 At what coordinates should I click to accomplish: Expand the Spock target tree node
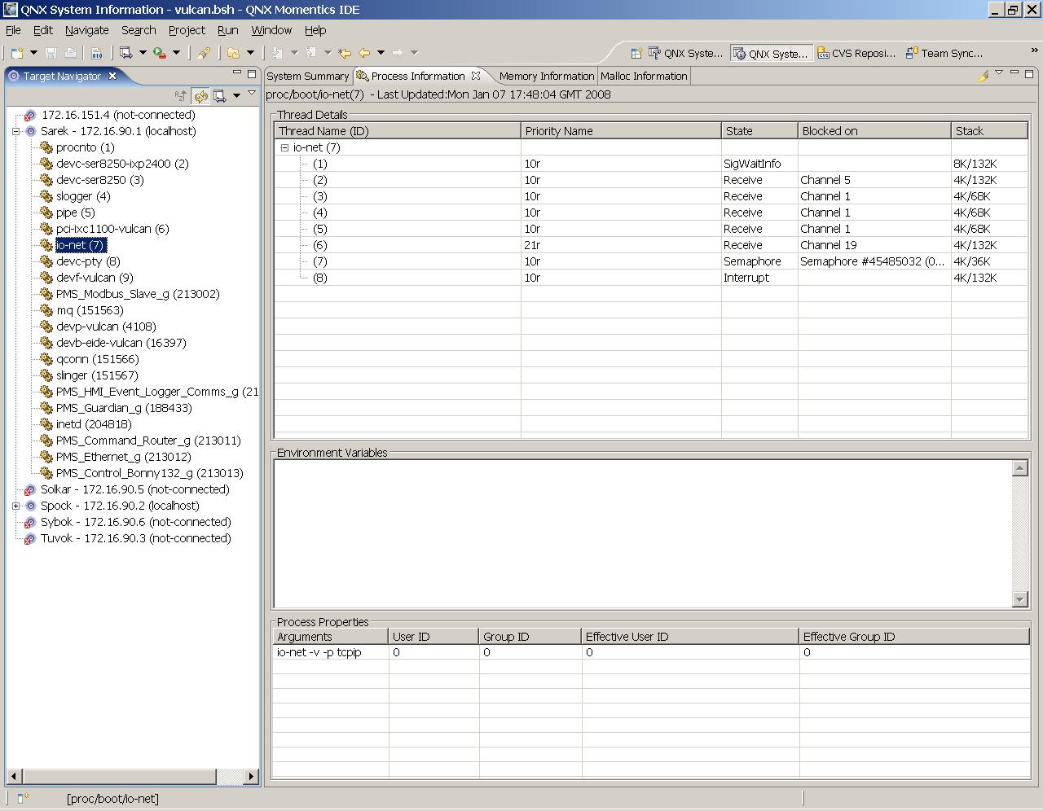click(x=15, y=506)
